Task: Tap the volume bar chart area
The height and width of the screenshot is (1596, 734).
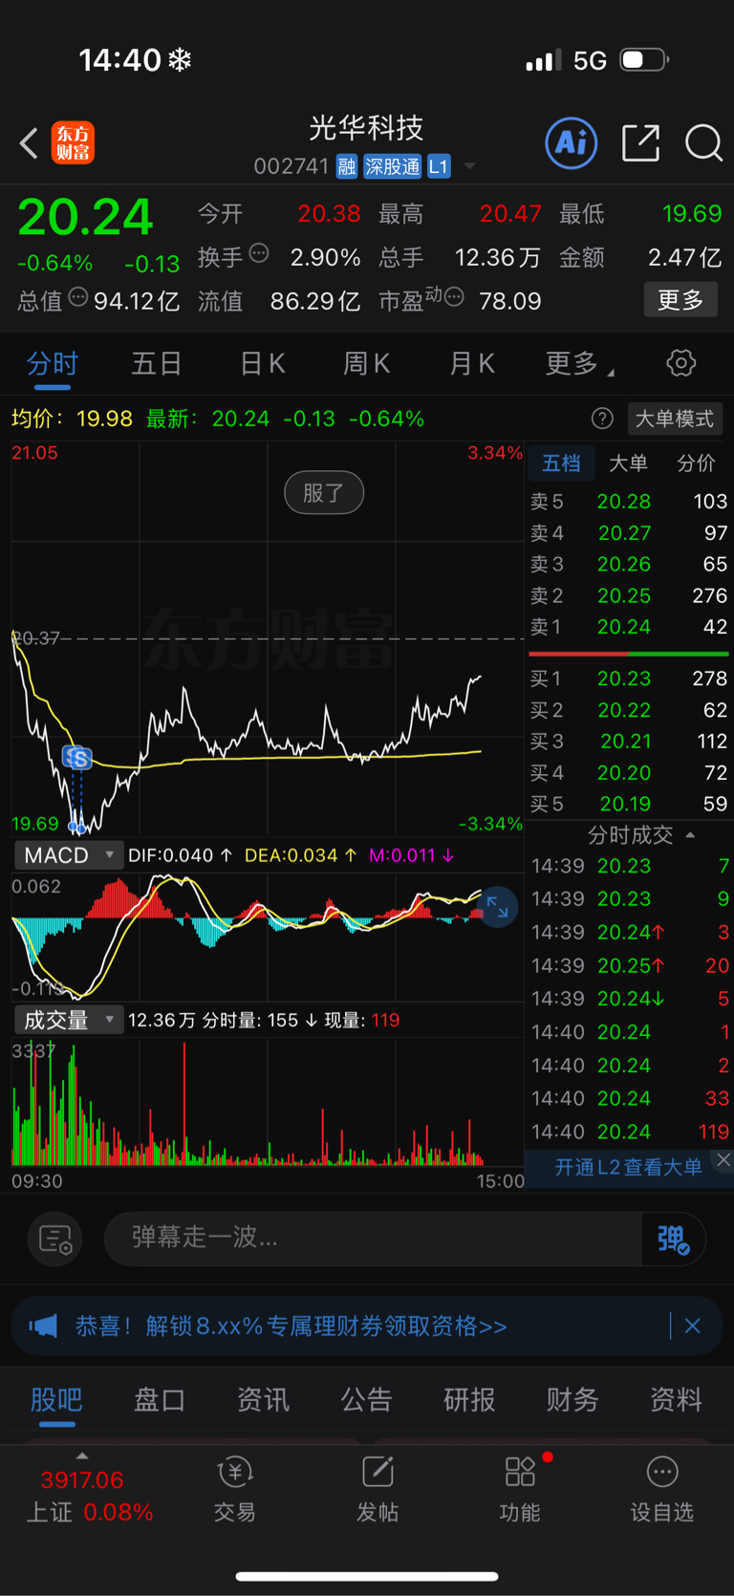Action: 268,1104
